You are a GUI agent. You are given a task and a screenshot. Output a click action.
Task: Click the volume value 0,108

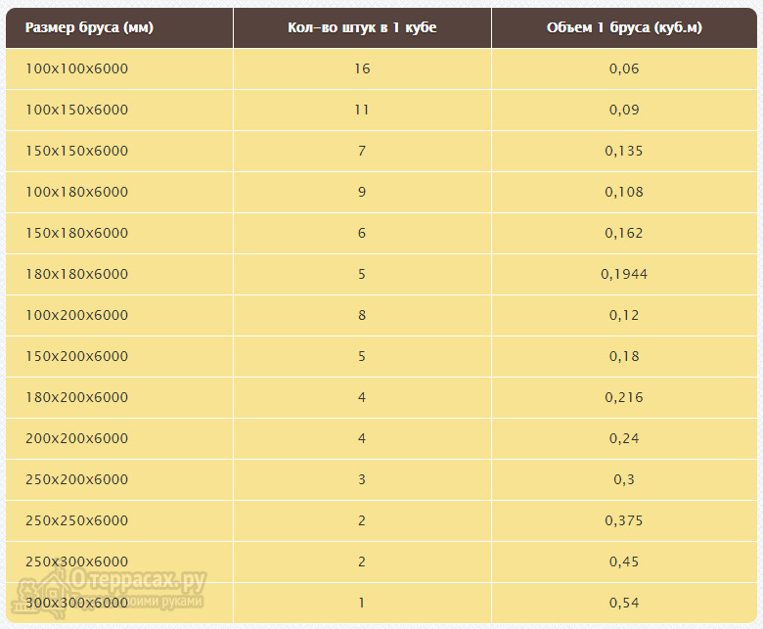click(x=624, y=192)
